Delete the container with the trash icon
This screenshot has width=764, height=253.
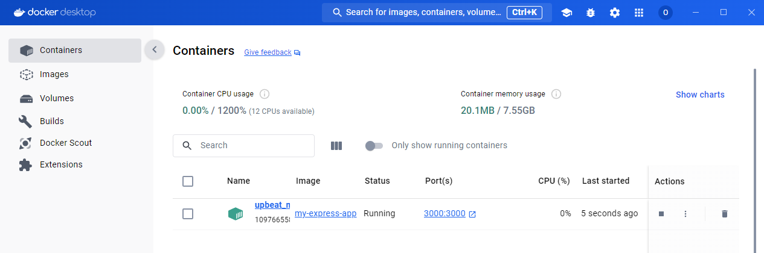pos(725,213)
